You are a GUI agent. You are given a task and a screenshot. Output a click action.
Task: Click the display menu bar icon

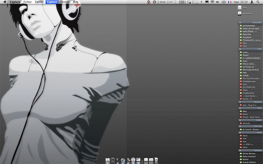[x=207, y=2]
